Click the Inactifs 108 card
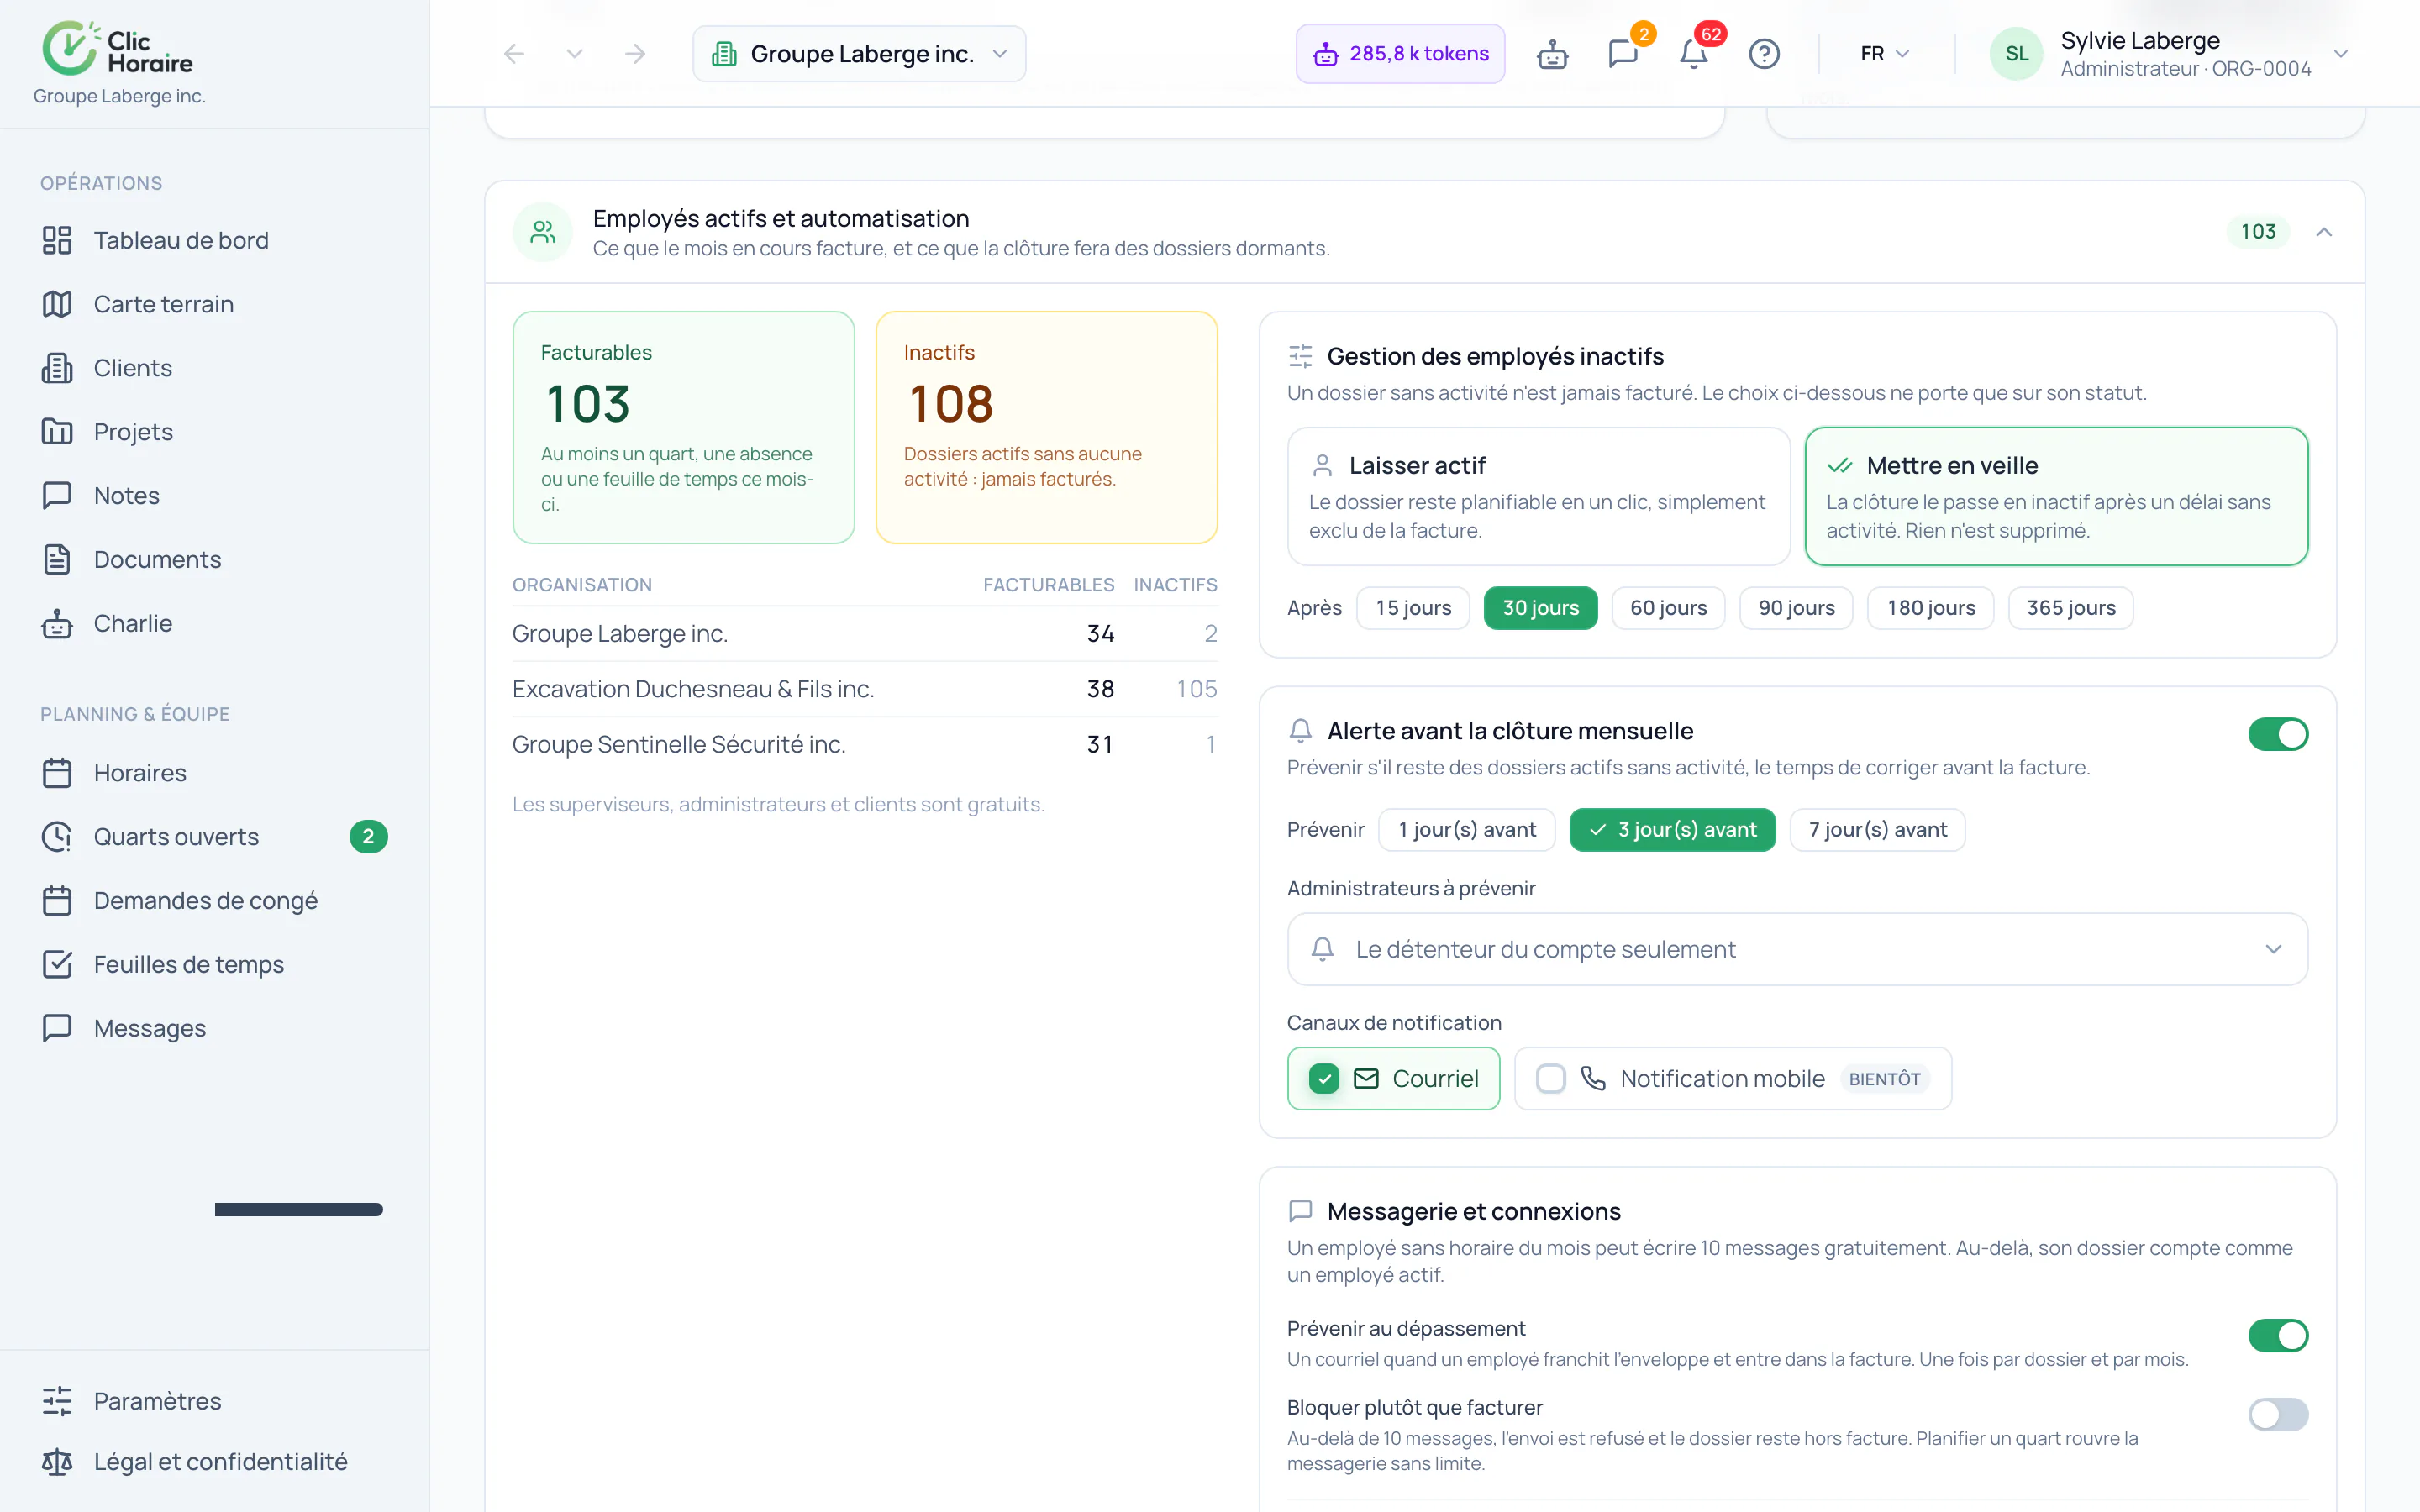 [1047, 428]
